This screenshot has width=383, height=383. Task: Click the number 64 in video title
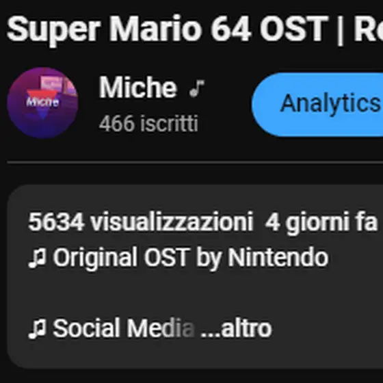(231, 29)
